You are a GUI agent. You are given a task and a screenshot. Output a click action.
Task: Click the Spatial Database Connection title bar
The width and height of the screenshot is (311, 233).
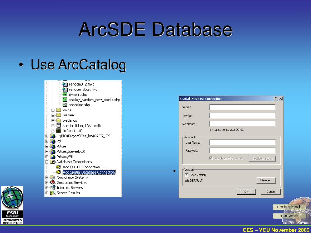click(x=231, y=99)
